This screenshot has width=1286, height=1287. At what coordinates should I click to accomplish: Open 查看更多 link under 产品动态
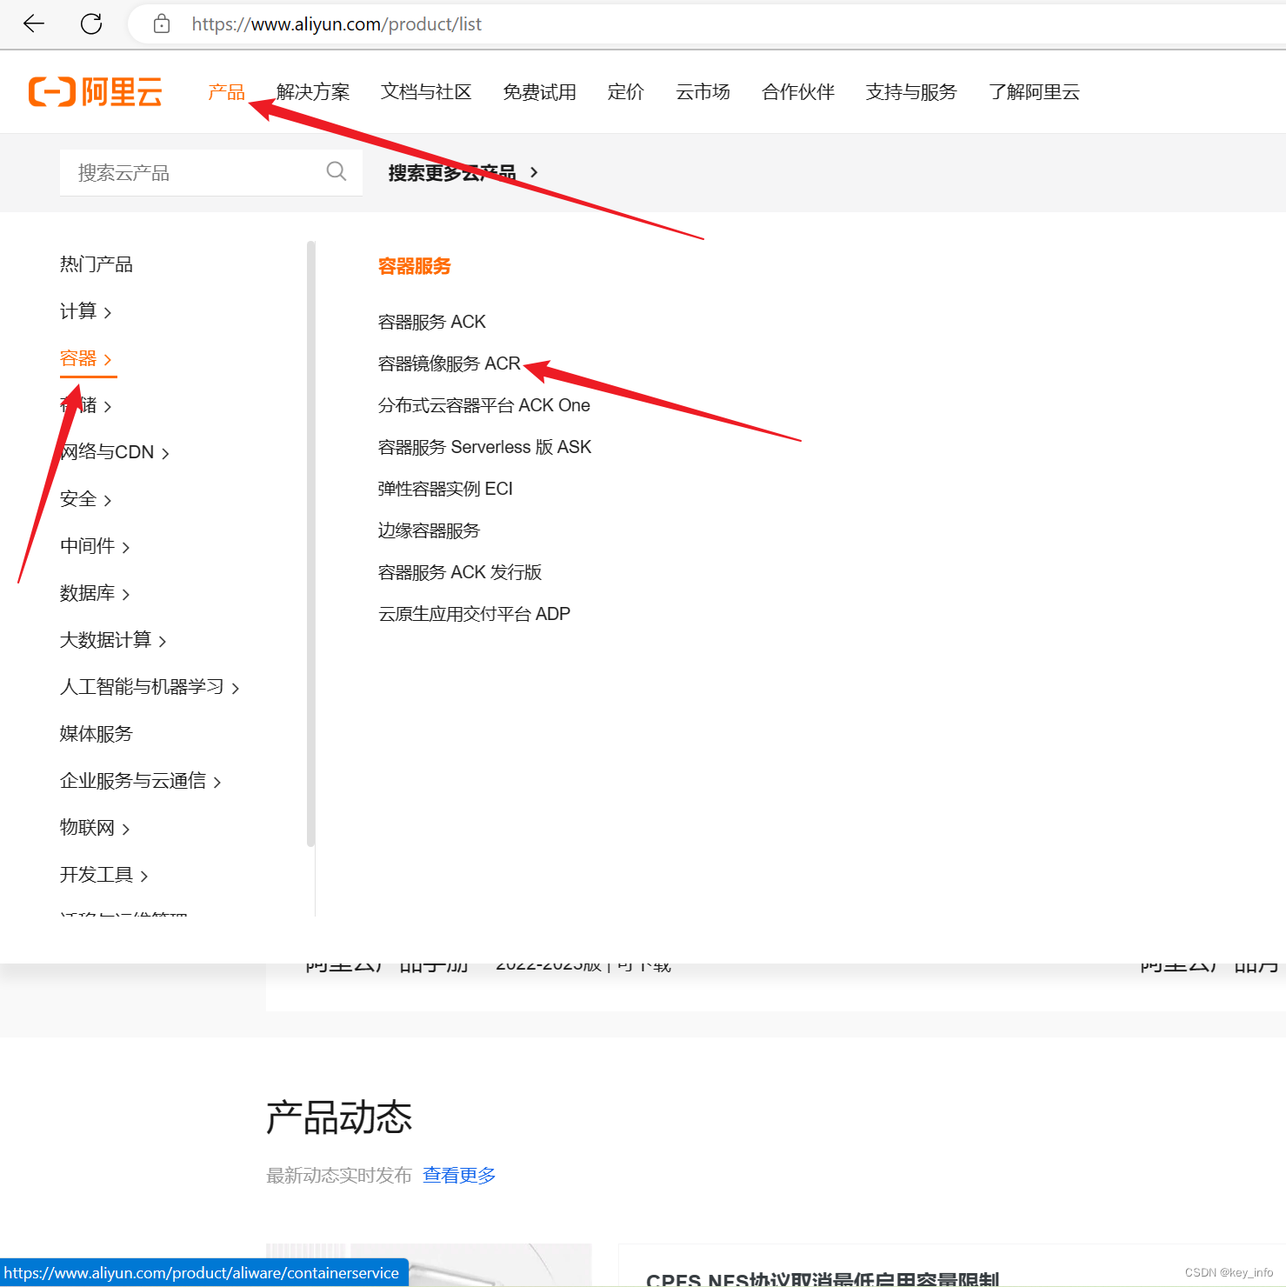pos(459,1176)
